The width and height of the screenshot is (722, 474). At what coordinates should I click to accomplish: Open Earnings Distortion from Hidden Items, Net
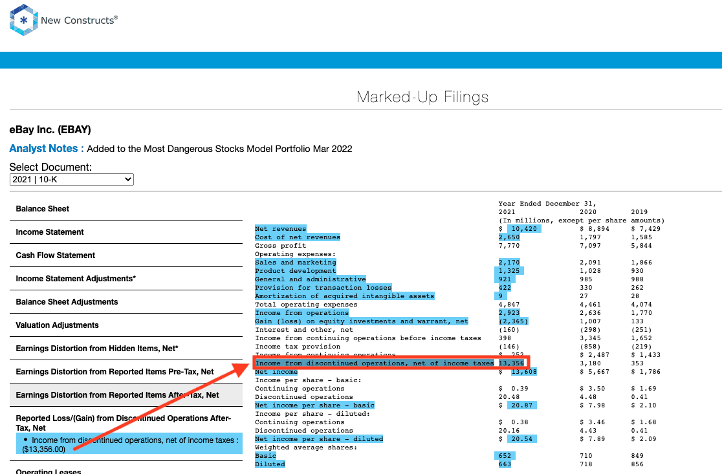click(96, 349)
